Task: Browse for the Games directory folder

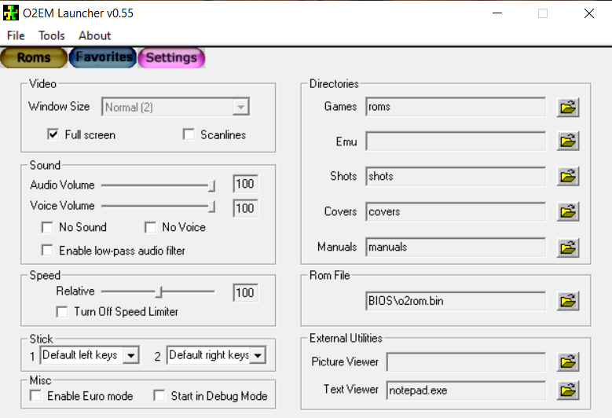Action: point(567,107)
